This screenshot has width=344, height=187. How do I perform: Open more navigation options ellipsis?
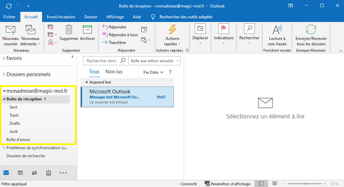click(x=63, y=173)
